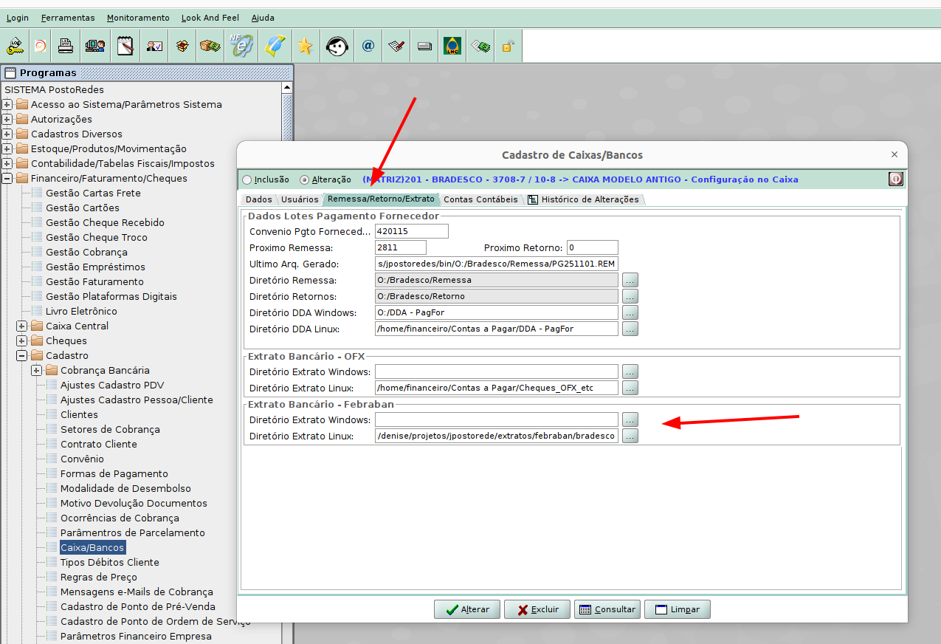Select the Inclusão radio button

coord(247,179)
